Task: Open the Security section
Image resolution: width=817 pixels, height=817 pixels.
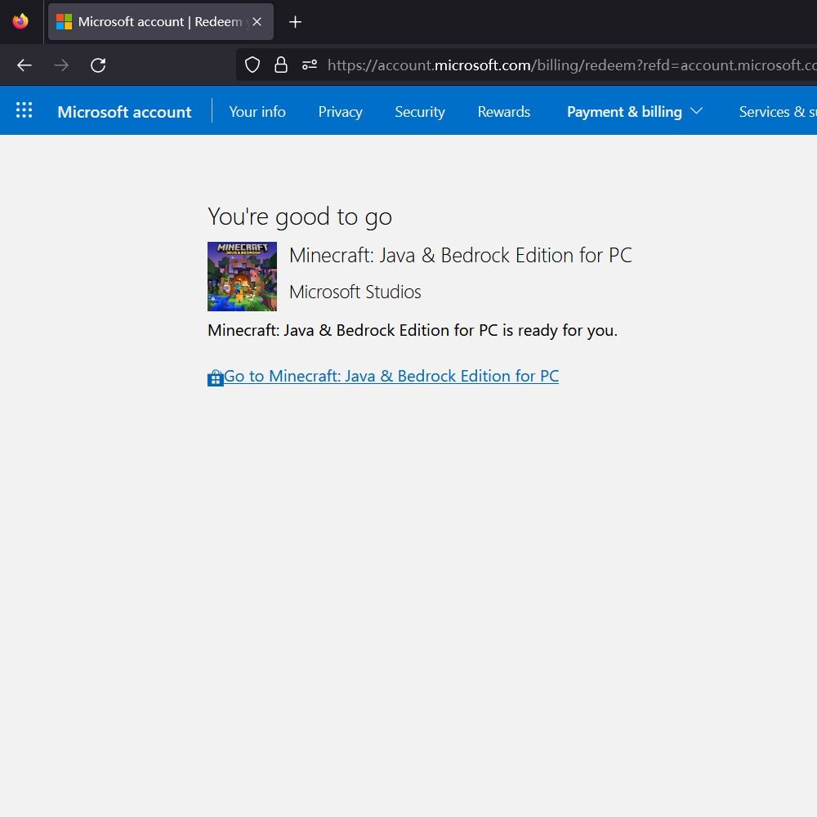Action: point(420,112)
